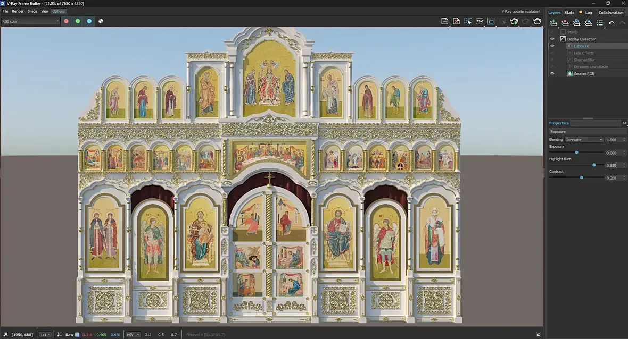628x339 pixels.
Task: Open the Blending mode Overwrite dropdown
Action: pos(584,140)
